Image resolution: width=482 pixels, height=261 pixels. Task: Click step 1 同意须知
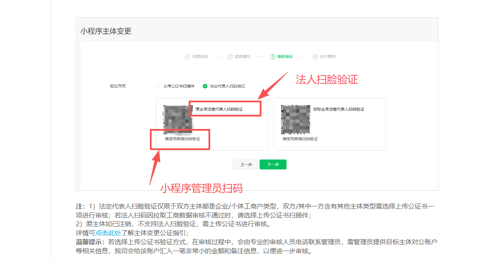click(x=196, y=57)
